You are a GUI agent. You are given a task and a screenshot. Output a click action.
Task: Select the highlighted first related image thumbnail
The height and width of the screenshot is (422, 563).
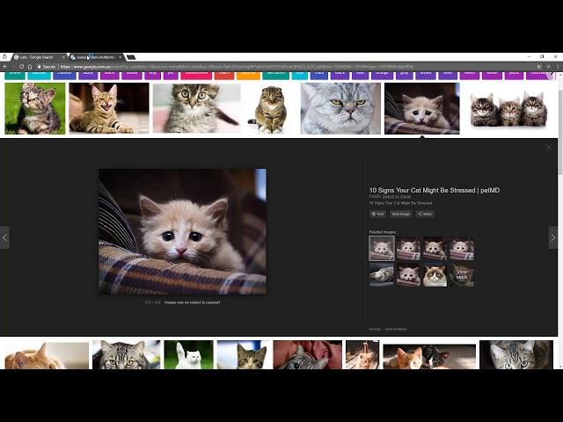[382, 248]
